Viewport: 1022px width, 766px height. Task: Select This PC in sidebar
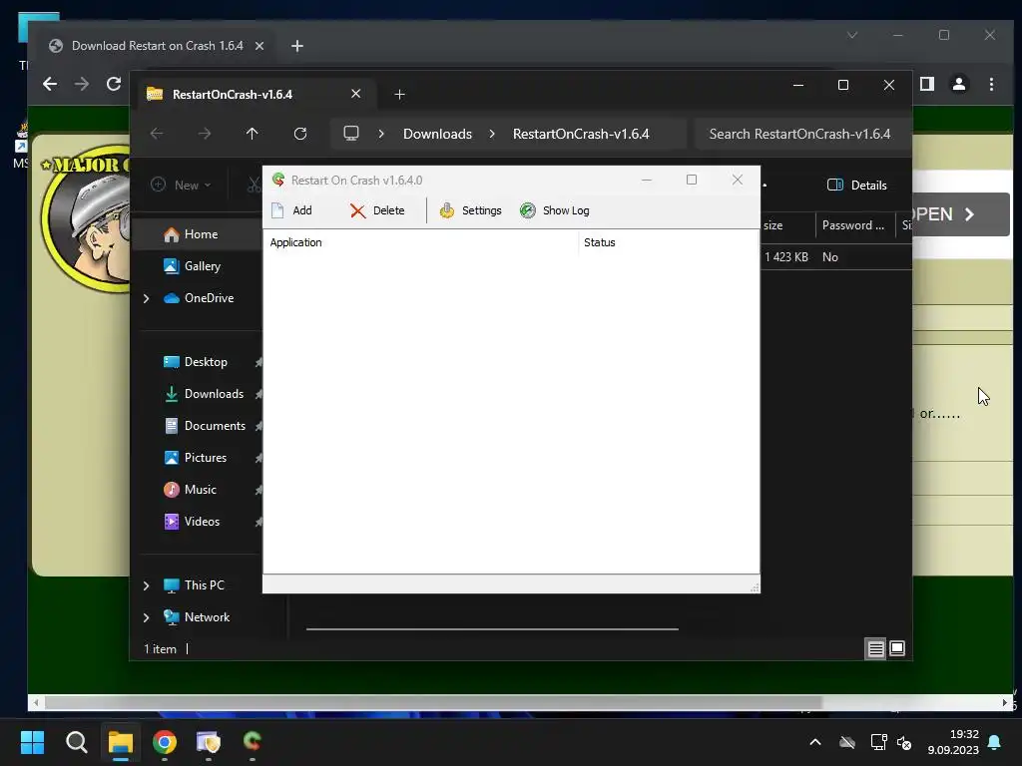click(195, 584)
